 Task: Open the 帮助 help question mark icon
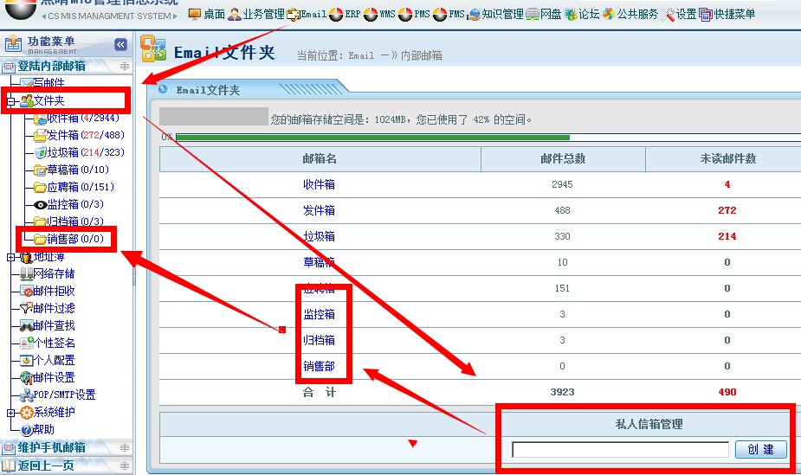27,429
